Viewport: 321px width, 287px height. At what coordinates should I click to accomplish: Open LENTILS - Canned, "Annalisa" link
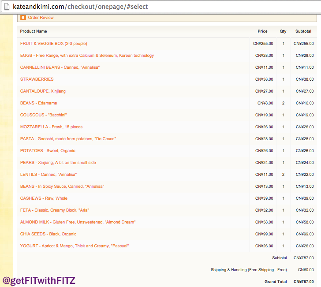point(49,175)
